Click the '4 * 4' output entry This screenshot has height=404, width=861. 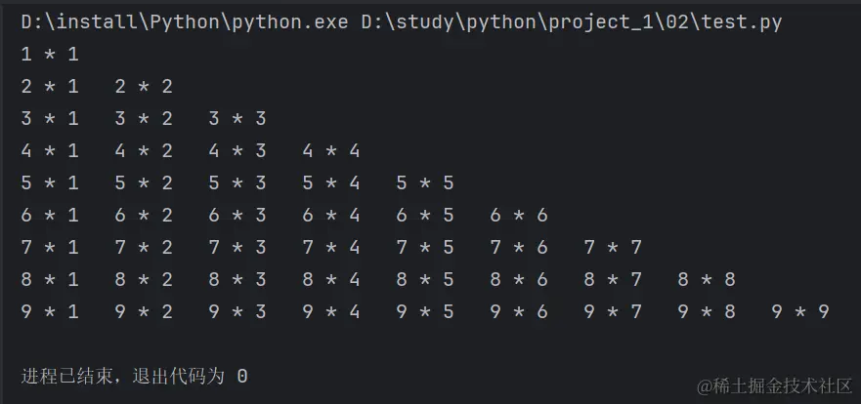(x=331, y=151)
